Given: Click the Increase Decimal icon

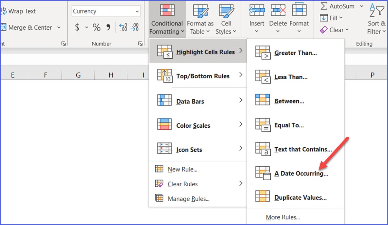Looking at the screenshot, I should coord(123,27).
